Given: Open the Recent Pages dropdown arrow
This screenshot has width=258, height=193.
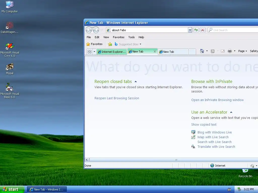Looking at the screenshot, I should pos(102,30).
